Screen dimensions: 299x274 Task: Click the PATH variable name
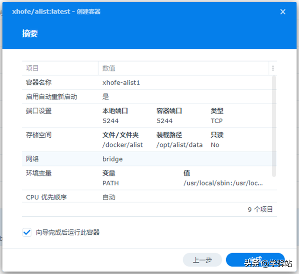click(111, 183)
